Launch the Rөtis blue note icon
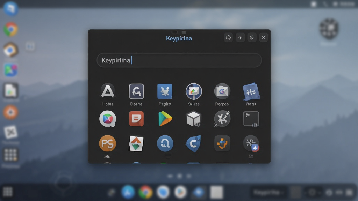This screenshot has width=358, height=201. pos(251,91)
